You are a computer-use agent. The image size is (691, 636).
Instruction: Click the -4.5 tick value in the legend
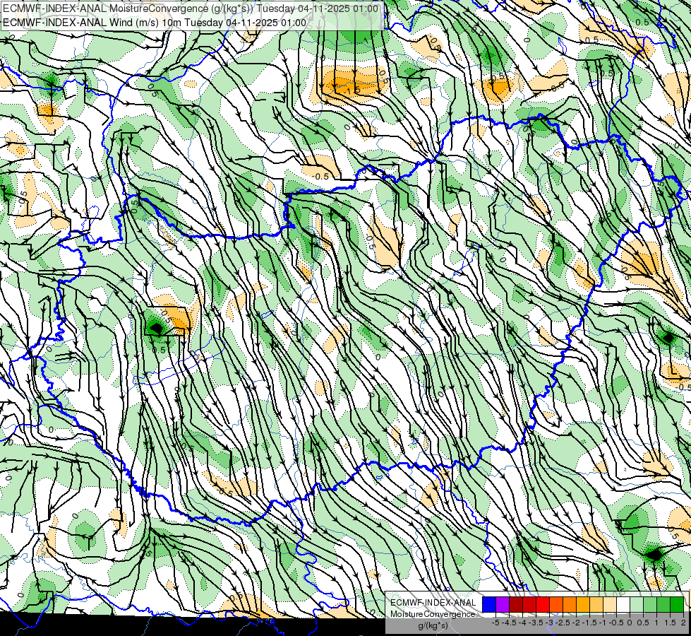tap(509, 623)
